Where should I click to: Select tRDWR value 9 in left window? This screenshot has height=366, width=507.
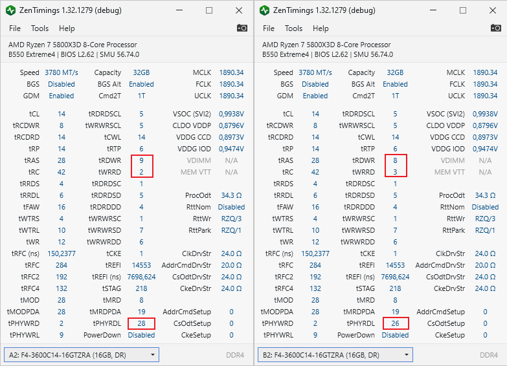[x=141, y=160]
